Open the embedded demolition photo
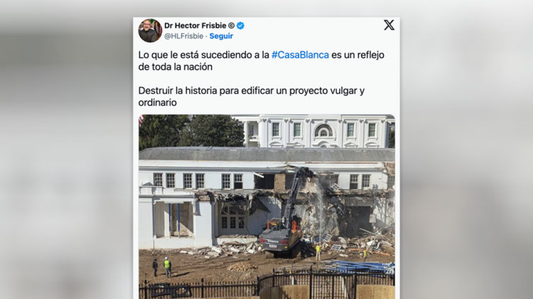Screen dimensions: 533x299 [267, 207]
